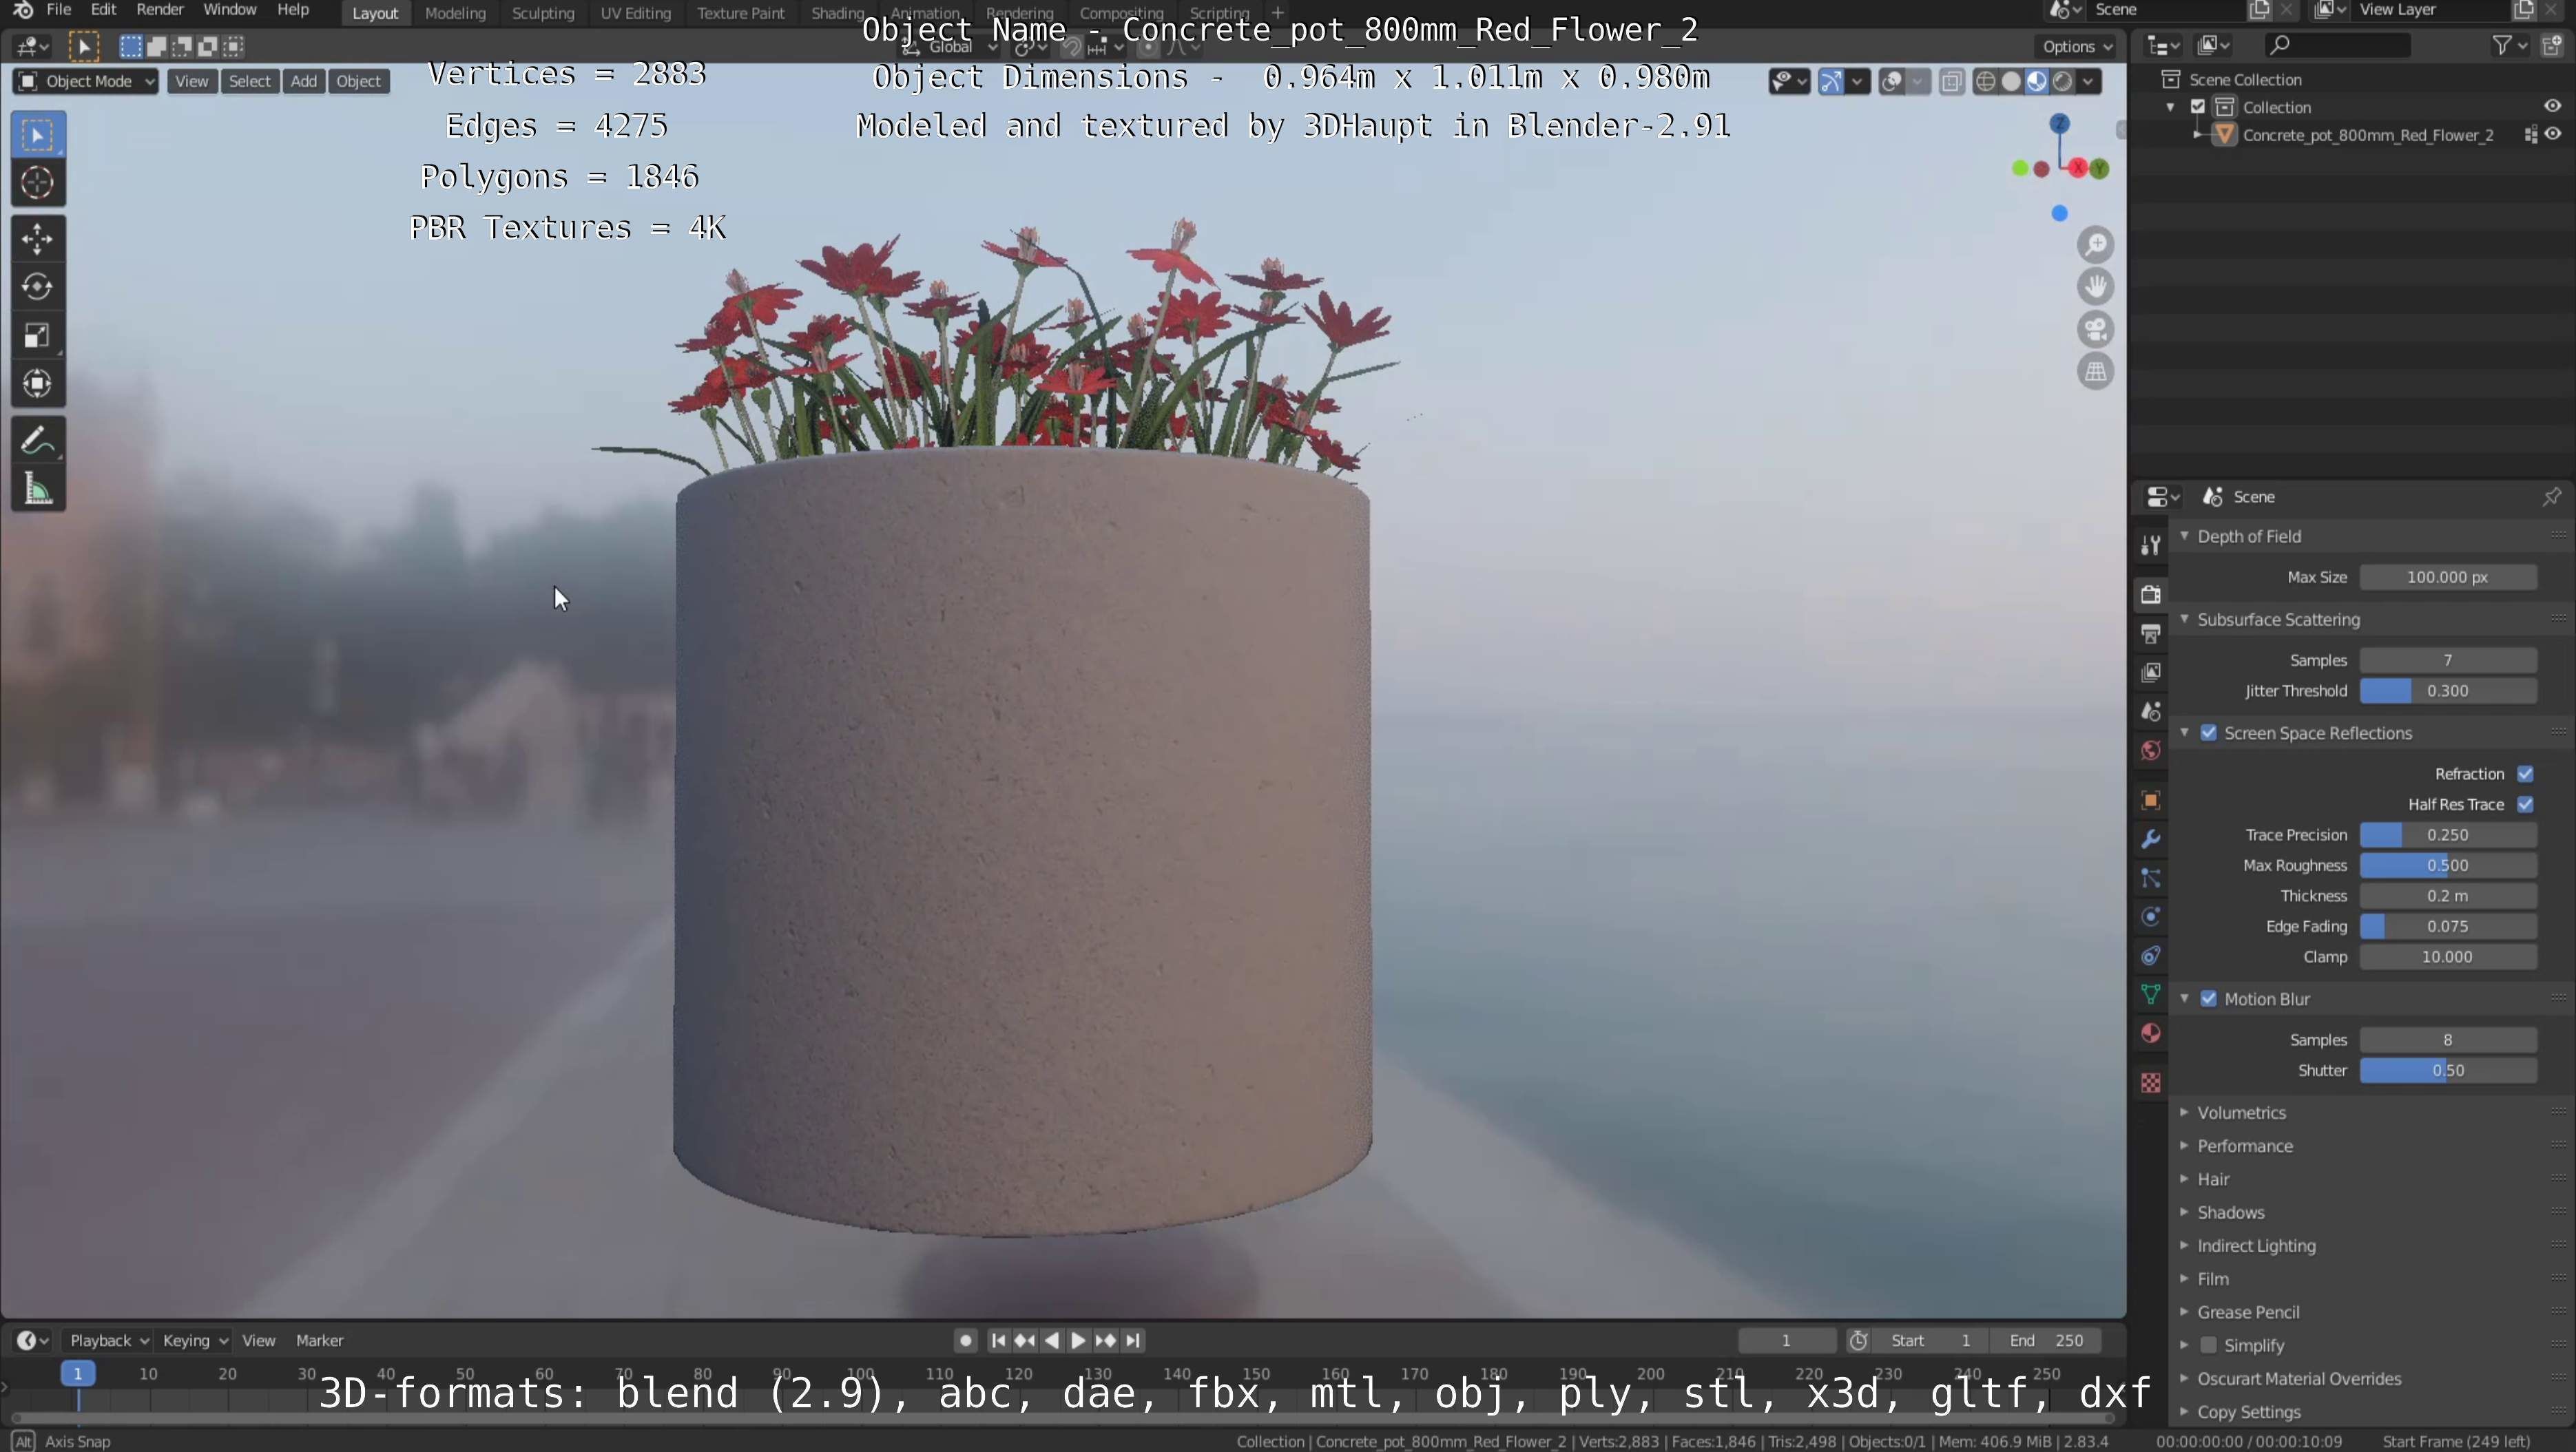
Task: Select the Select Box tool
Action: (x=38, y=135)
